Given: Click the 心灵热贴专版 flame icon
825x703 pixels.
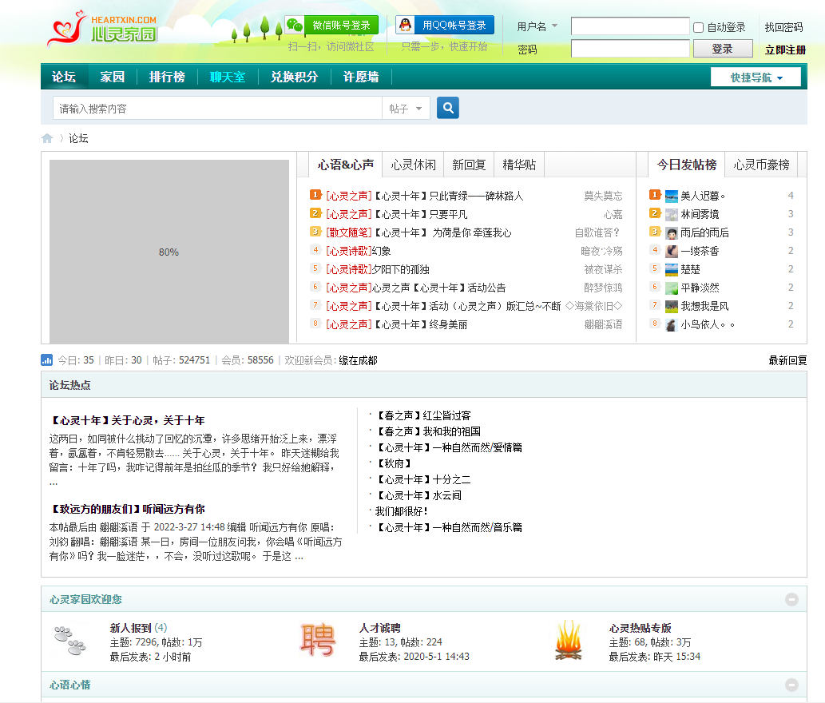Looking at the screenshot, I should point(569,640).
